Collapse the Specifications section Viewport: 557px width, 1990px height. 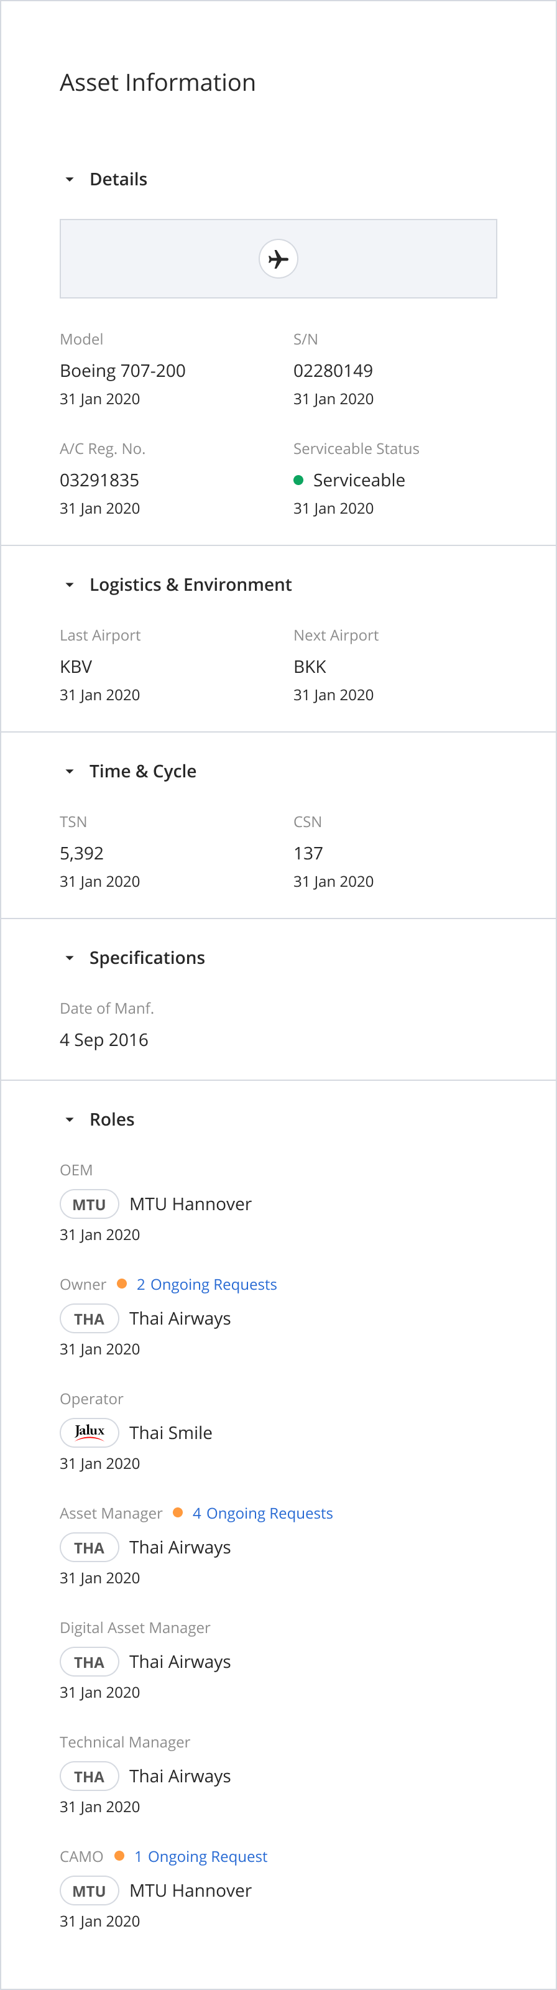tap(70, 958)
